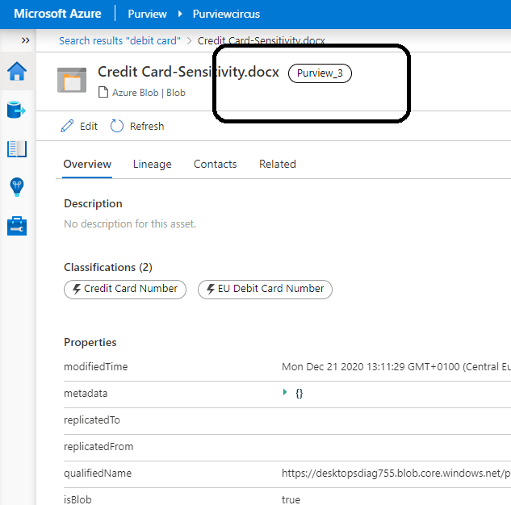
Task: Select the EU Debit Card Number classification
Action: click(265, 289)
